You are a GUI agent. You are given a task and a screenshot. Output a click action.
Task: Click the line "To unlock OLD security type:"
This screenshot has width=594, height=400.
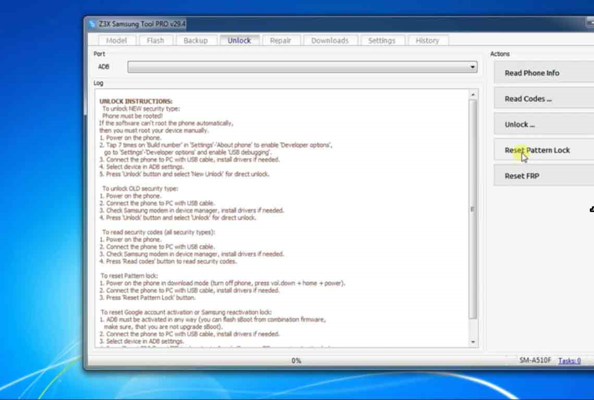point(140,188)
